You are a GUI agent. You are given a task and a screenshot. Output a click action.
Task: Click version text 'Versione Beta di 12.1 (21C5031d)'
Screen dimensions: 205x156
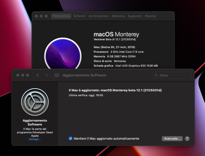tap(115, 39)
